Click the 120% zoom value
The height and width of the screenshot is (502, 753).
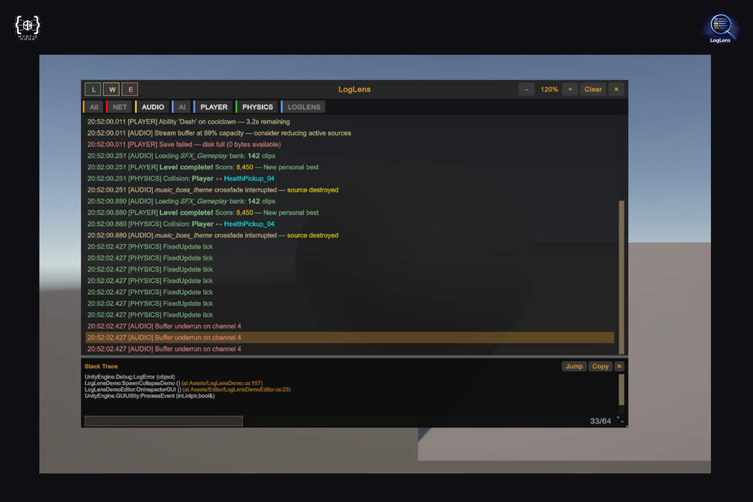pos(549,89)
